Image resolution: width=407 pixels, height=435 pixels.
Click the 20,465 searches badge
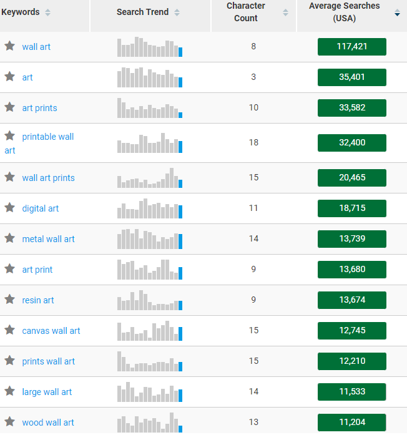pyautogui.click(x=352, y=177)
